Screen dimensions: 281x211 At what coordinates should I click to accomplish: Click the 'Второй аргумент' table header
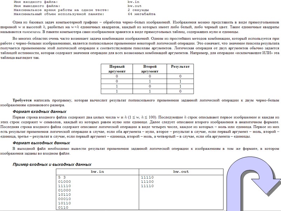click(150, 69)
